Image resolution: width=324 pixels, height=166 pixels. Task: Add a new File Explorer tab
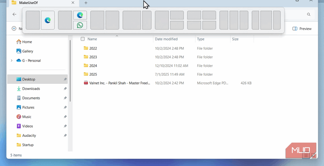point(86,3)
